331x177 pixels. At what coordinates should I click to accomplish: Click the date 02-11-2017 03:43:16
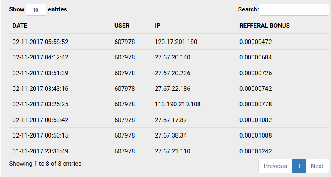[x=40, y=89]
